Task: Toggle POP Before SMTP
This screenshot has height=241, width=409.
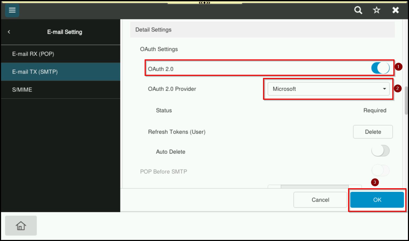Action: (381, 170)
